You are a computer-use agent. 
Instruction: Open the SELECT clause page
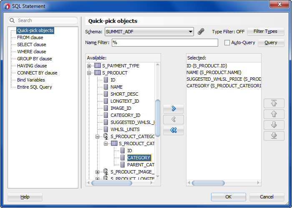click(31, 45)
